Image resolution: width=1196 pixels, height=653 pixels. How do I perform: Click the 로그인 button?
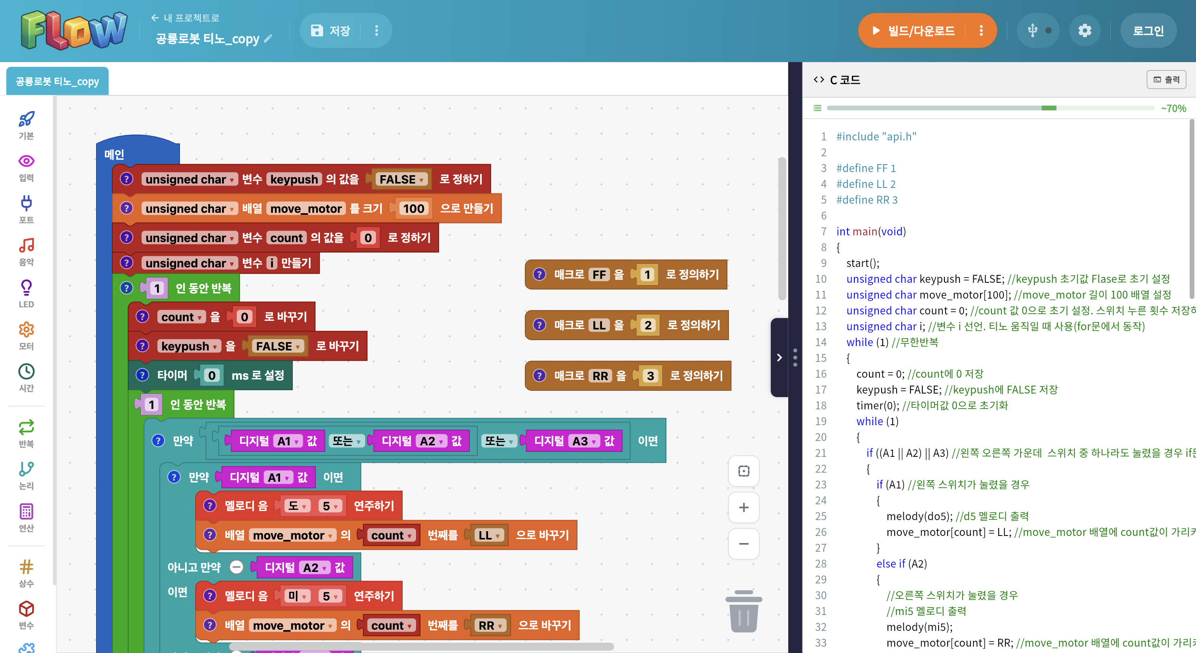click(1148, 31)
